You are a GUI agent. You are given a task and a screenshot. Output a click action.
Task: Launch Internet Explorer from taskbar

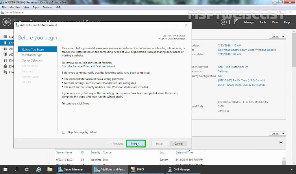[39, 169]
